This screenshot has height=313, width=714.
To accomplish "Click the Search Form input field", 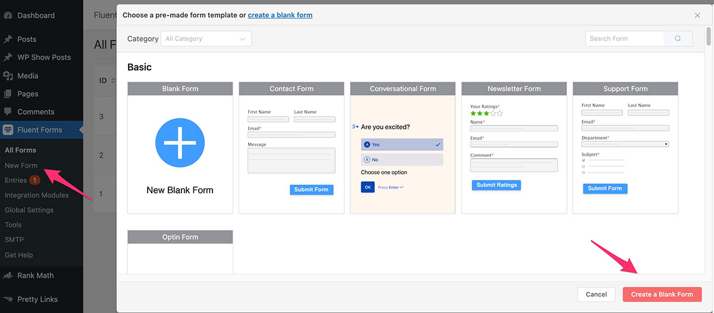I will pyautogui.click(x=624, y=39).
